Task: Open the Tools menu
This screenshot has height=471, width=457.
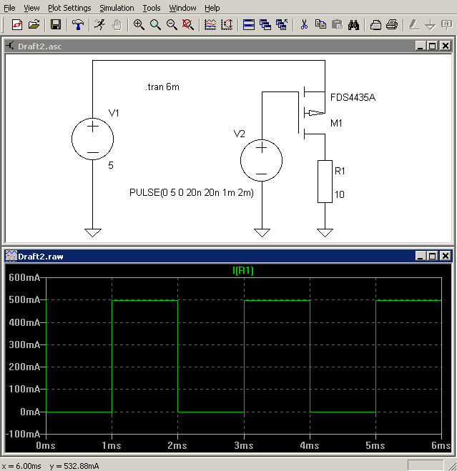Action: (x=152, y=8)
